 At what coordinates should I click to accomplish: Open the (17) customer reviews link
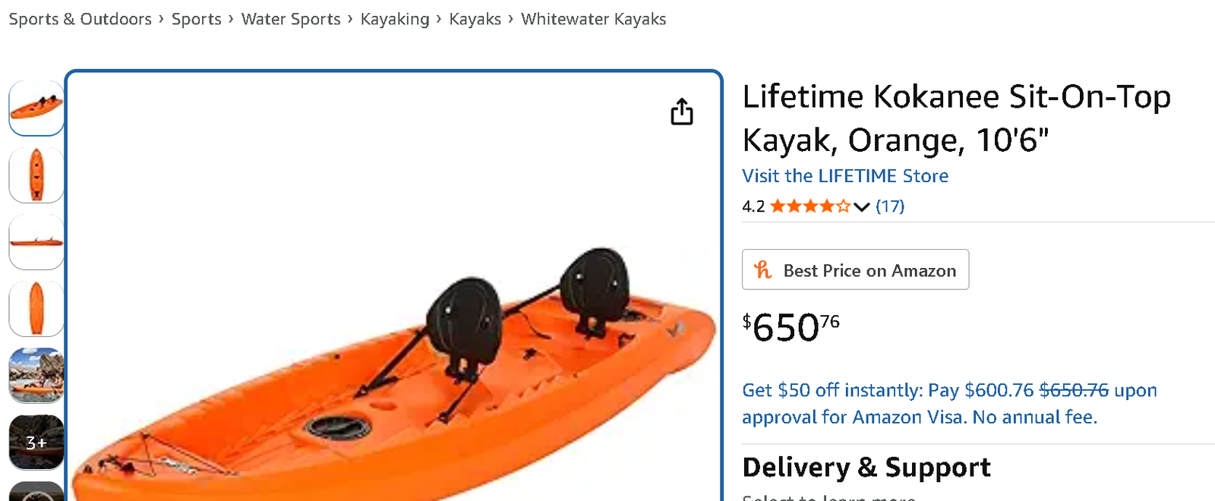click(890, 206)
